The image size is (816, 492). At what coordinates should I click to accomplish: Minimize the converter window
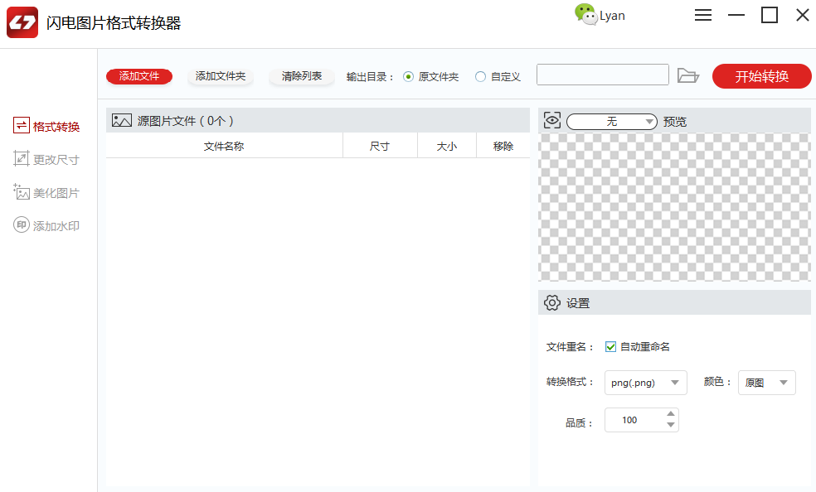[x=736, y=15]
